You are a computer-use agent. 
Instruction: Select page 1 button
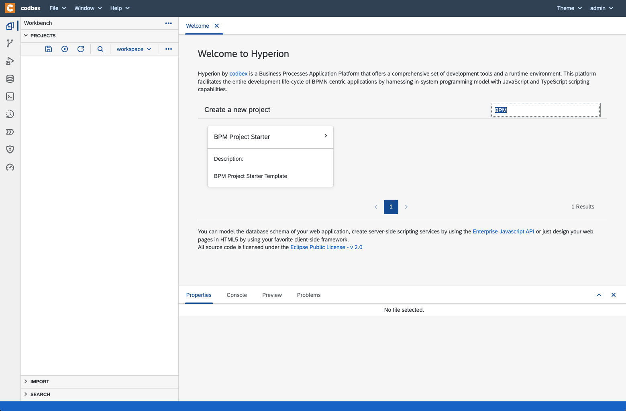coord(391,207)
